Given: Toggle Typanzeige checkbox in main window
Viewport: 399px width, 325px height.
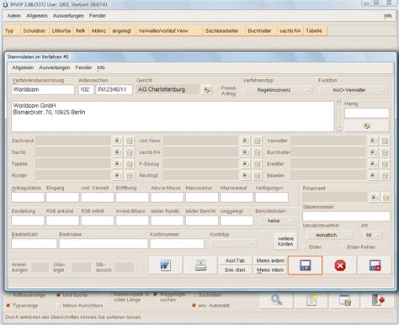Looking at the screenshot, I should (8, 306).
